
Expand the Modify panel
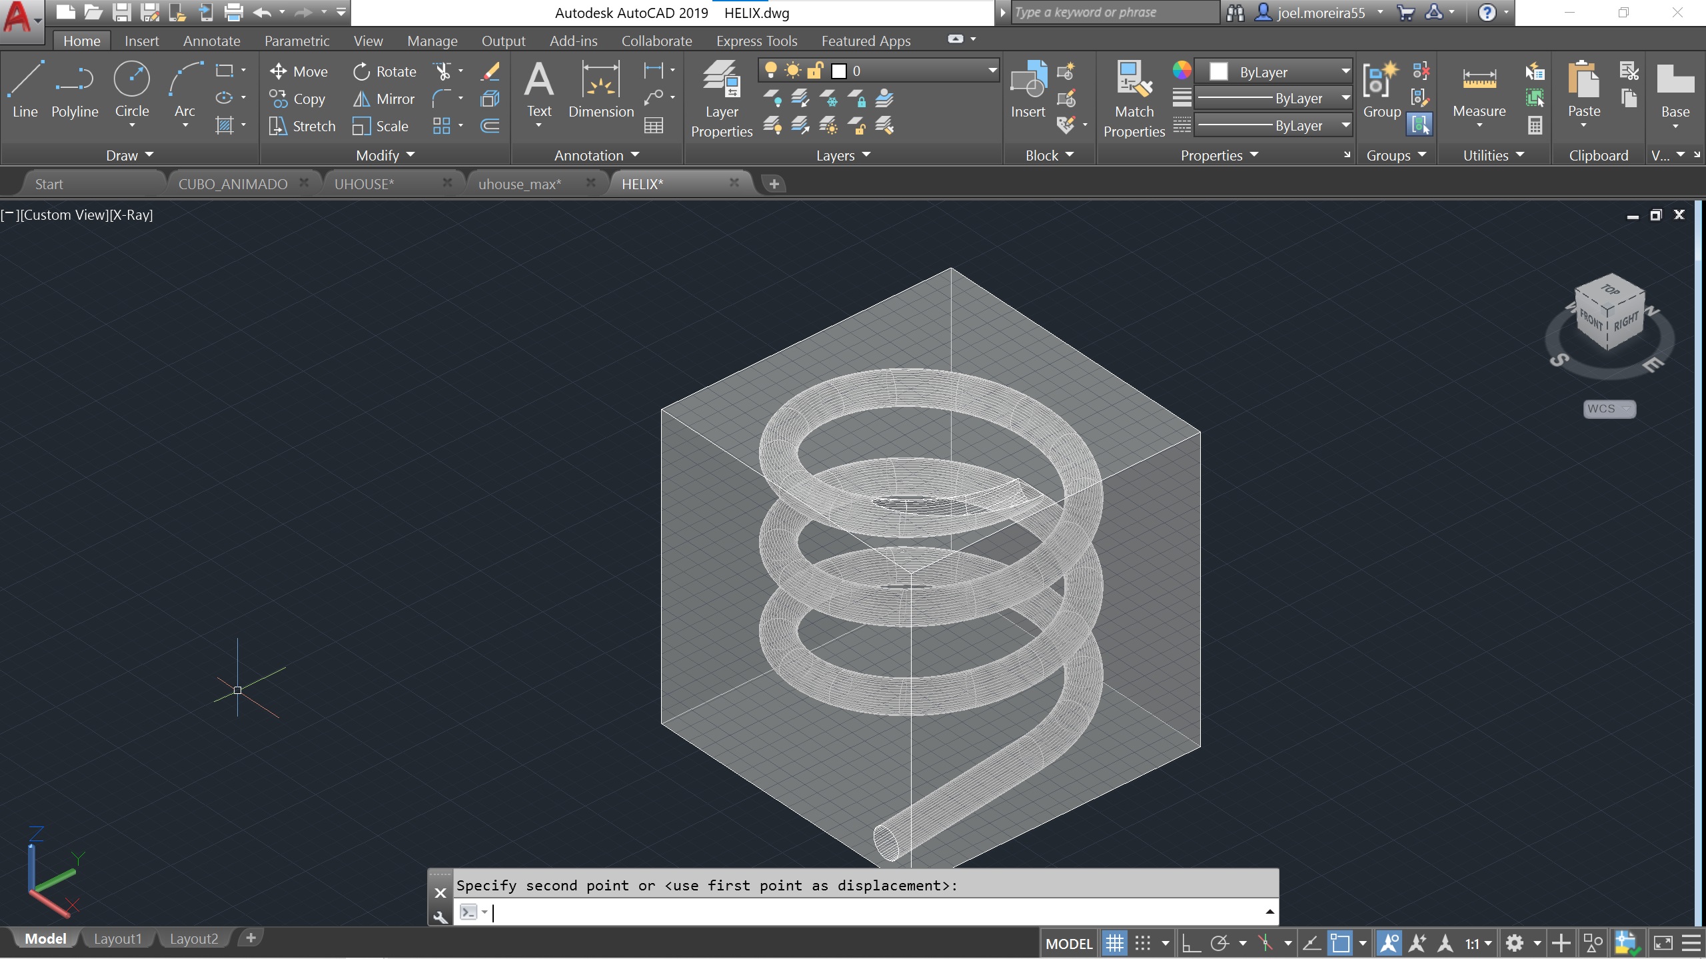385,155
